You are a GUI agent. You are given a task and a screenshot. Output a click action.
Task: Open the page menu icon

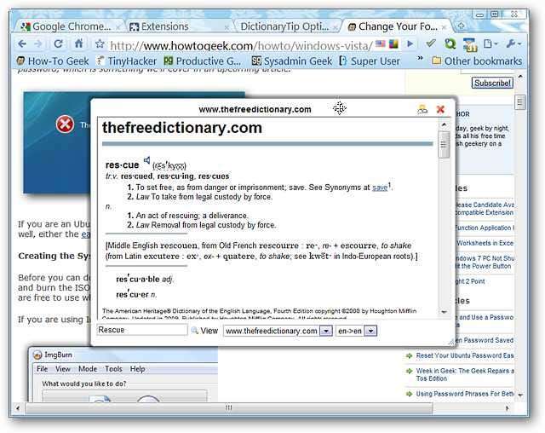pyautogui.click(x=490, y=43)
